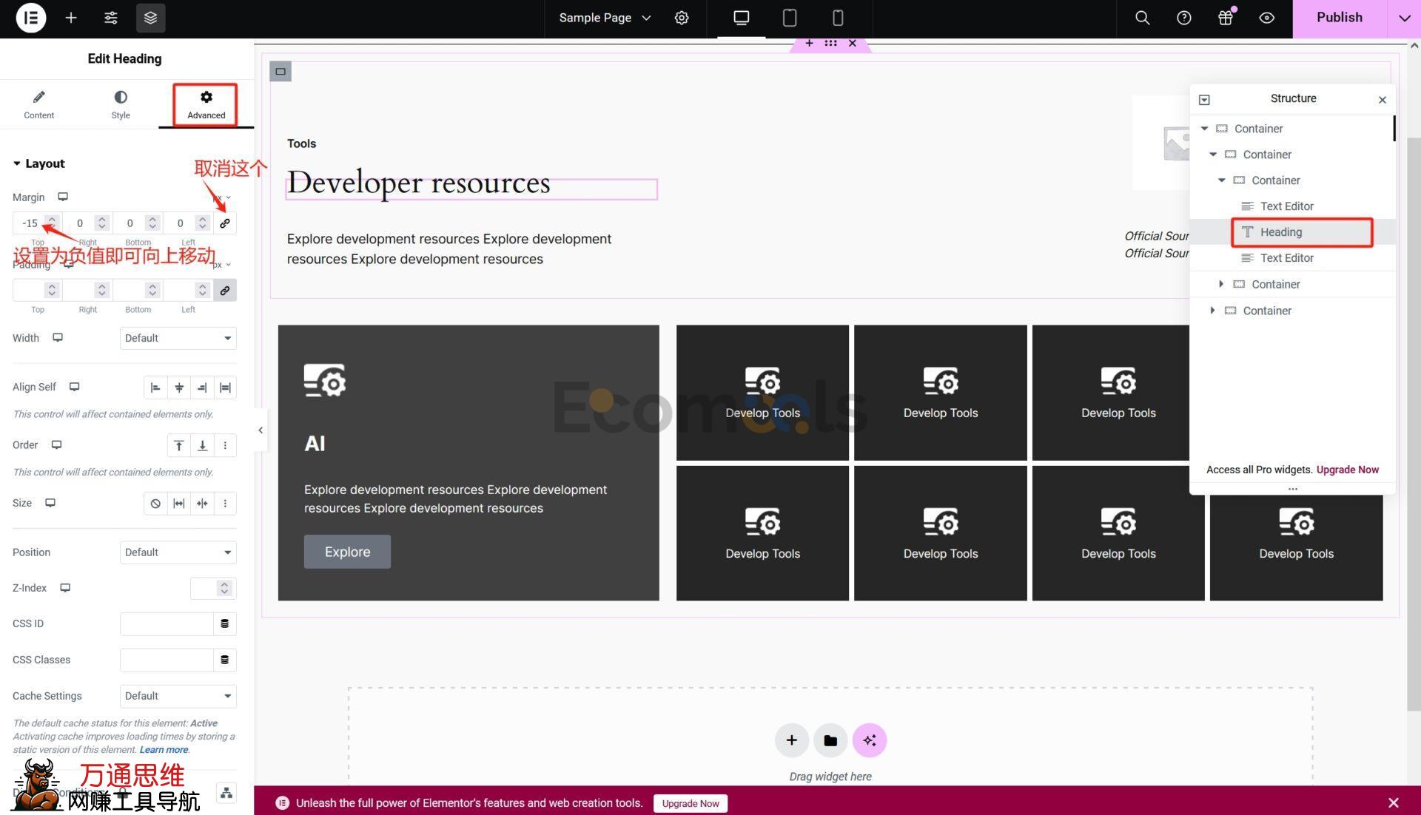This screenshot has width=1421, height=815.
Task: Collapse the editor panel arrow
Action: (x=261, y=430)
